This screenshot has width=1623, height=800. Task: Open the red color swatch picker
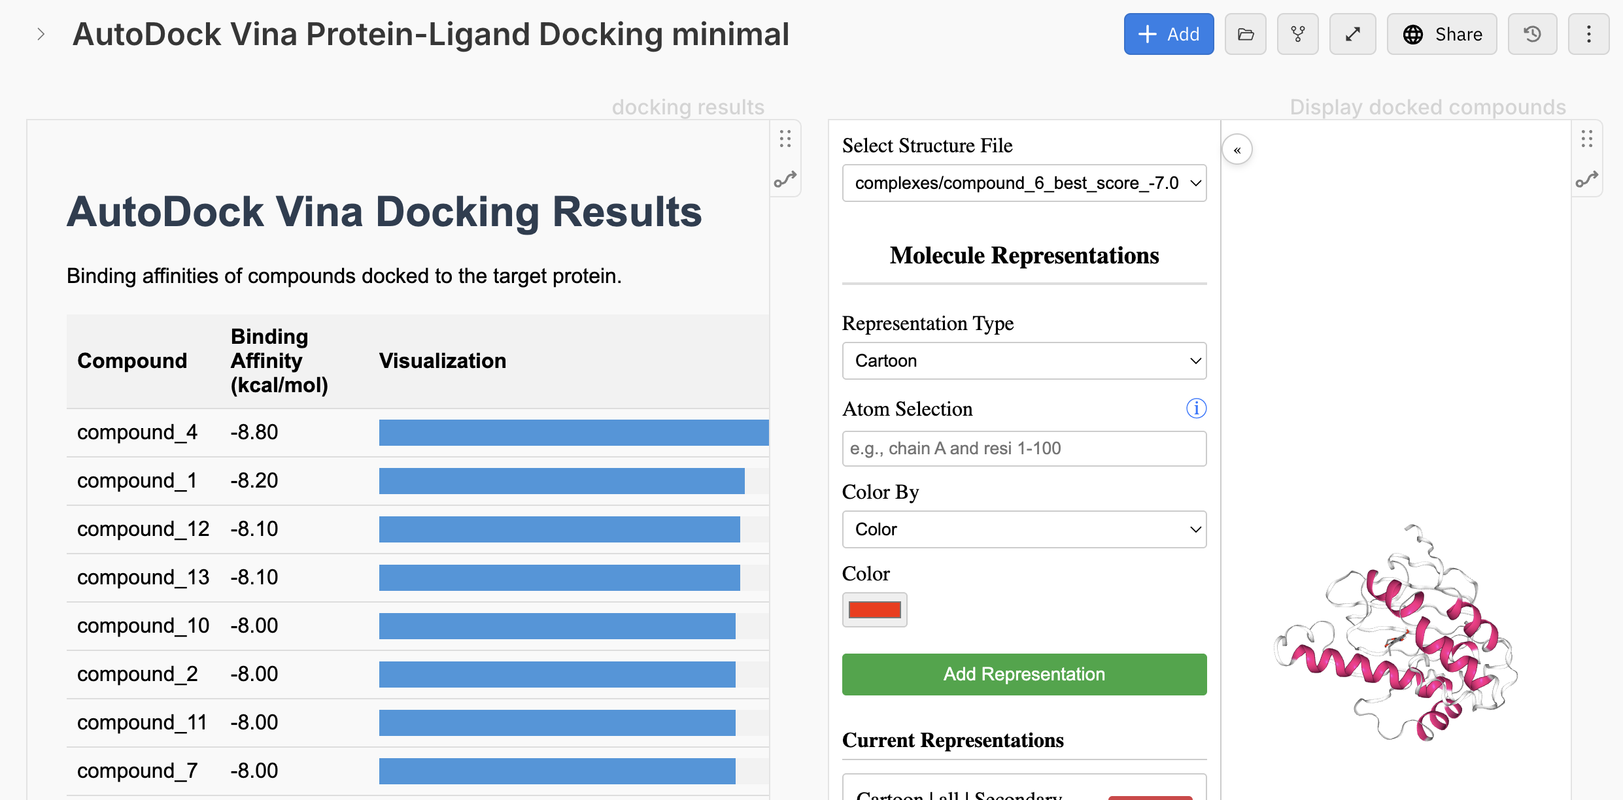pyautogui.click(x=874, y=610)
